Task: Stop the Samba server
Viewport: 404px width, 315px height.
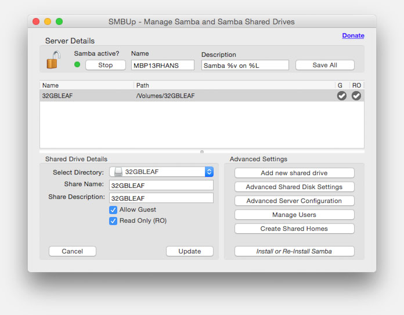Action: click(x=106, y=65)
